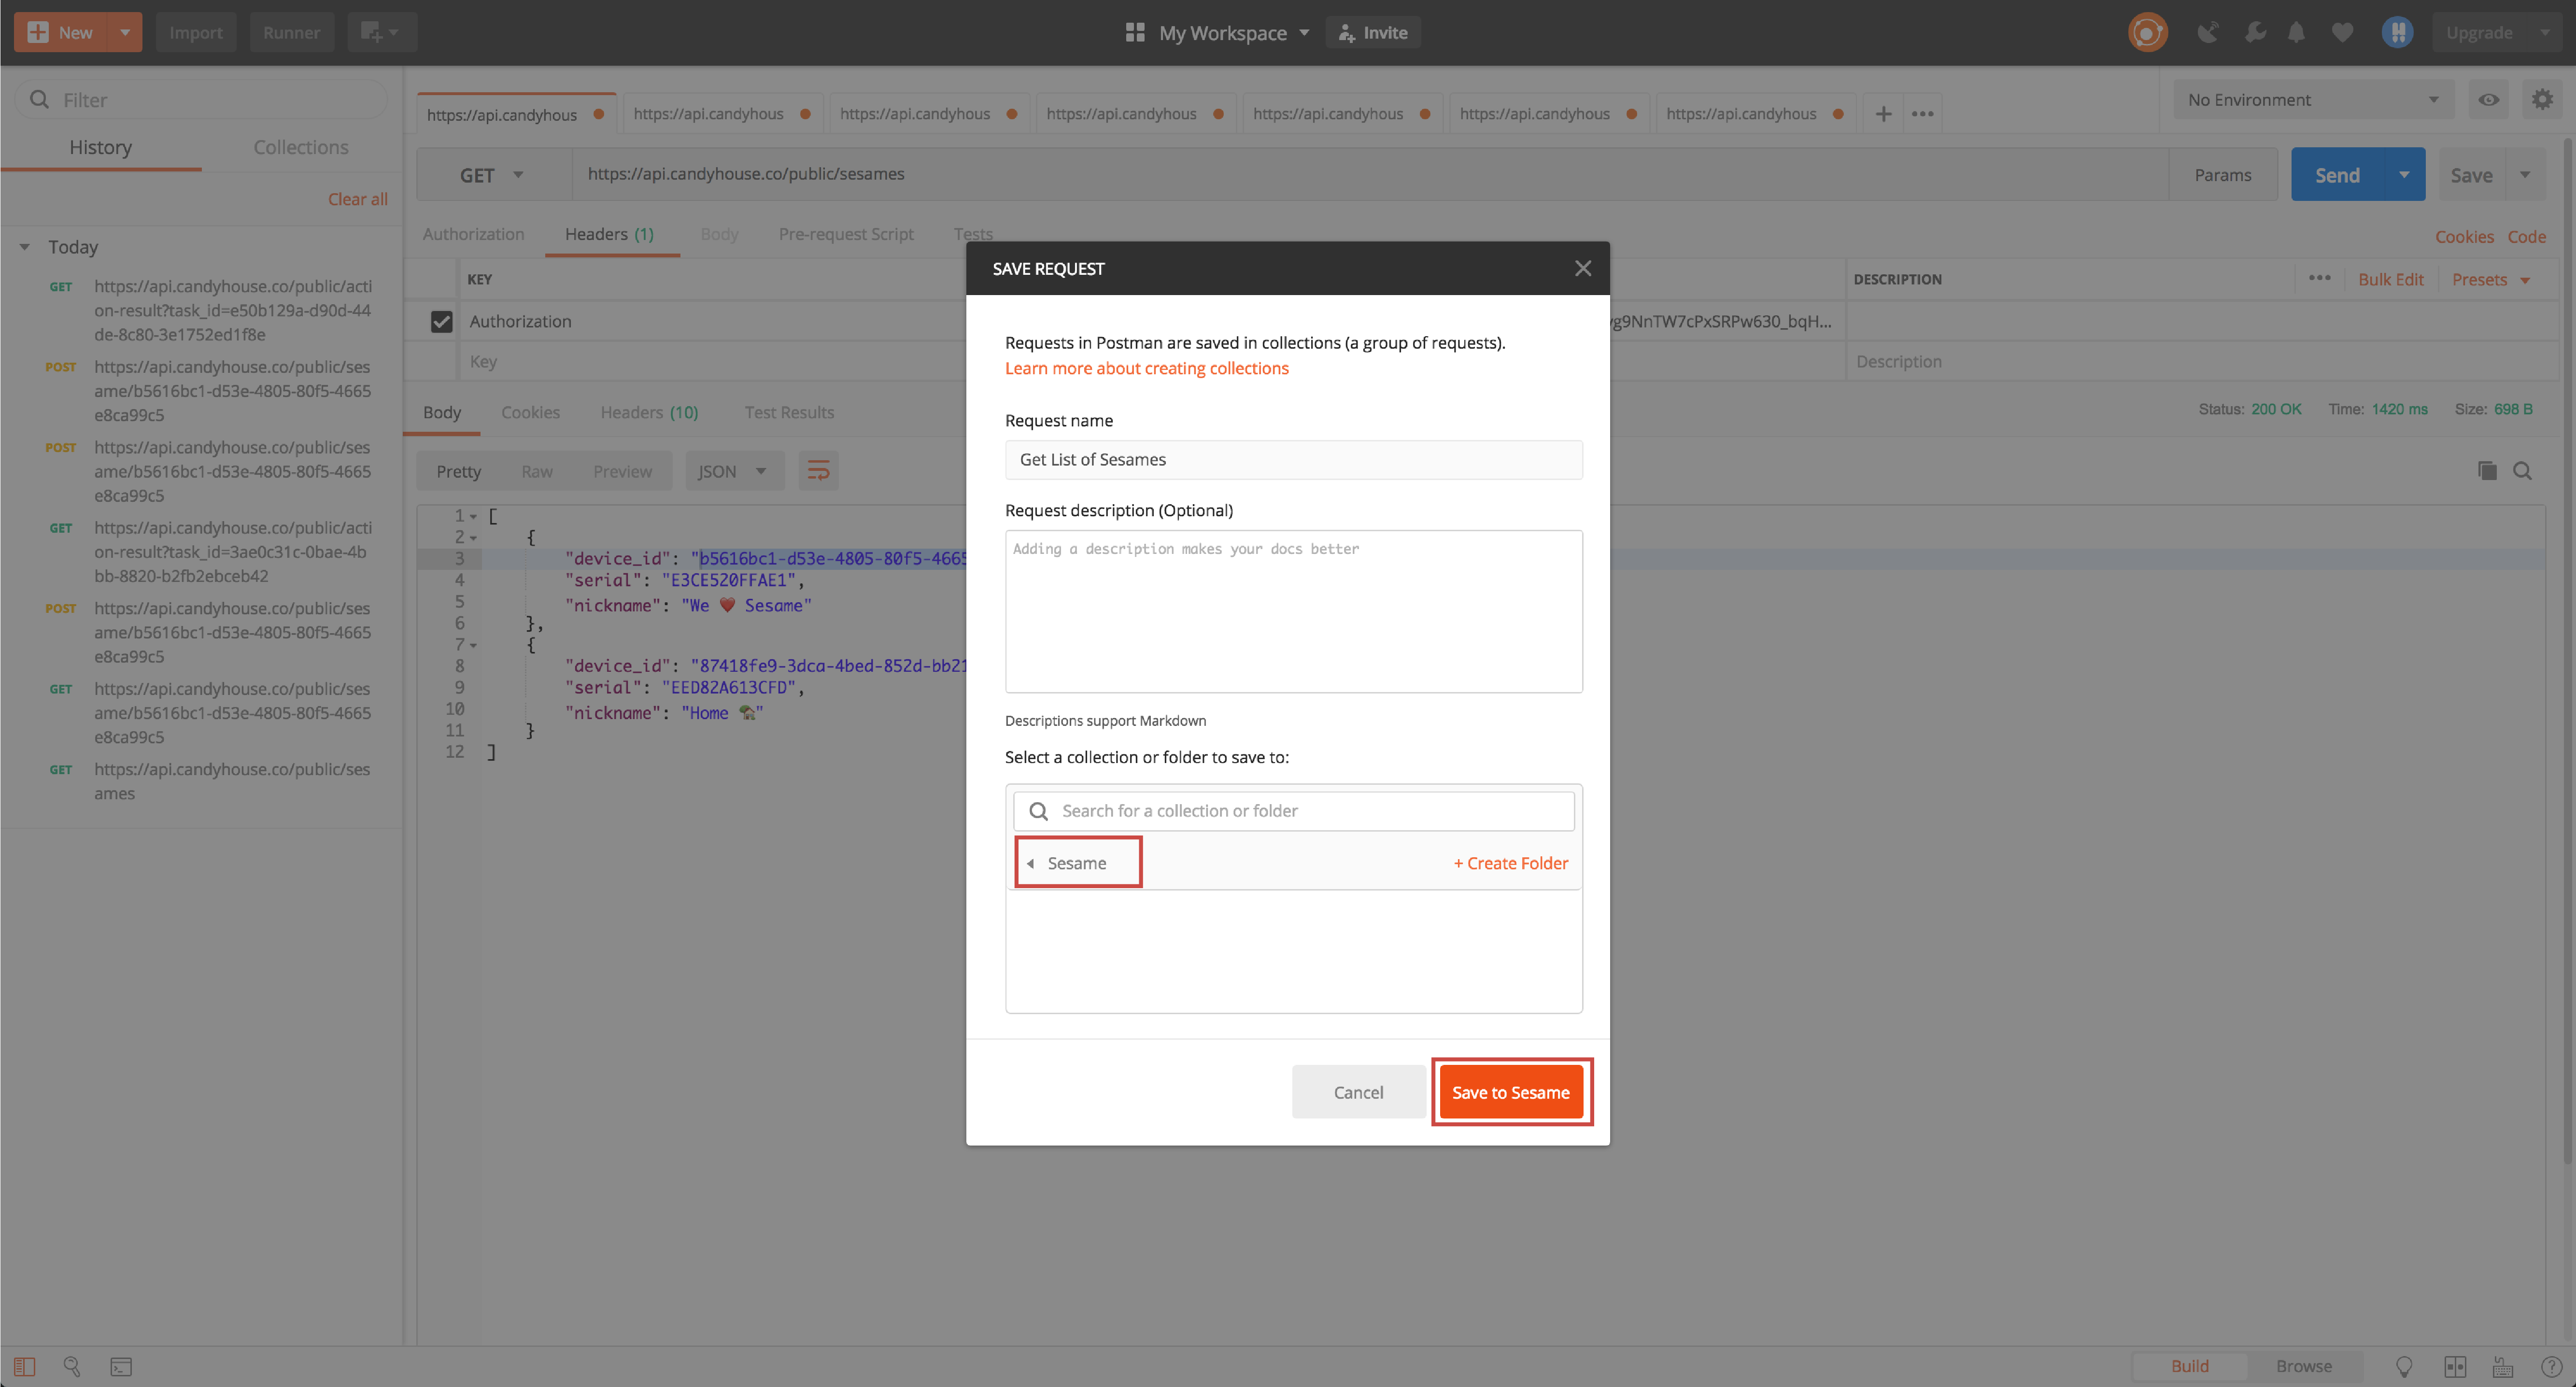Open the GET method dropdown
Viewport: 2576px width, 1387px height.
(x=493, y=175)
